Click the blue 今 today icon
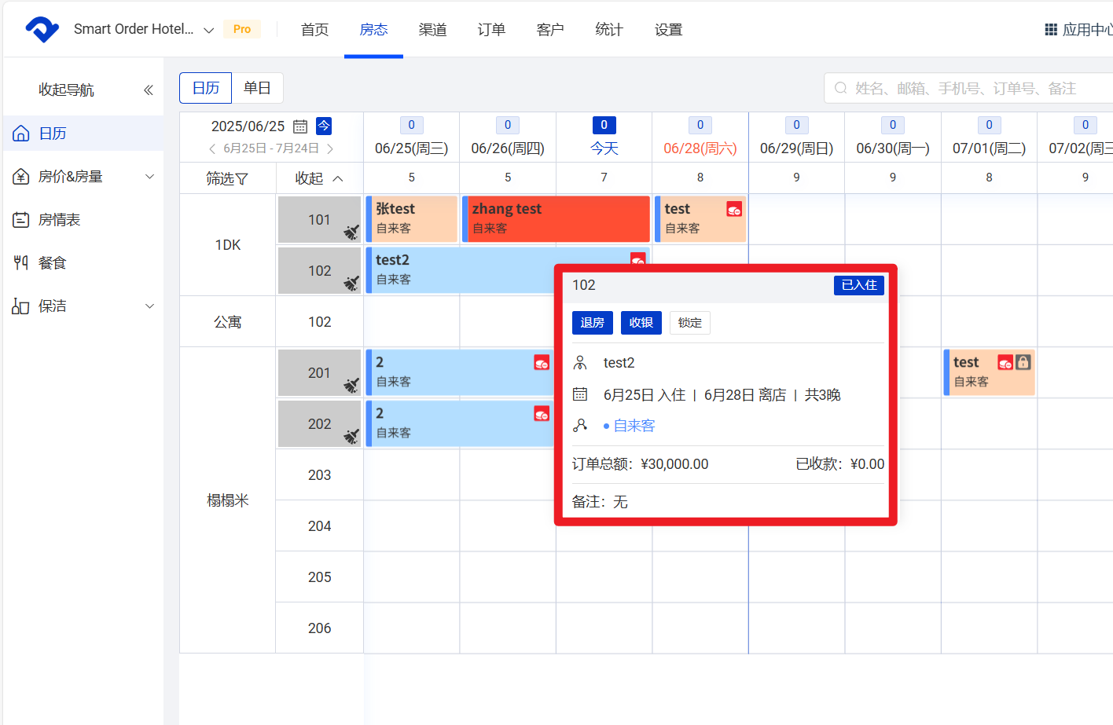Image resolution: width=1113 pixels, height=725 pixels. click(x=324, y=126)
